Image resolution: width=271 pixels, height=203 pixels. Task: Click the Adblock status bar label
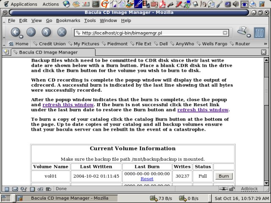pyautogui.click(x=249, y=189)
